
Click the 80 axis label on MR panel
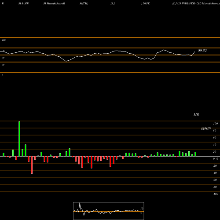214,131
